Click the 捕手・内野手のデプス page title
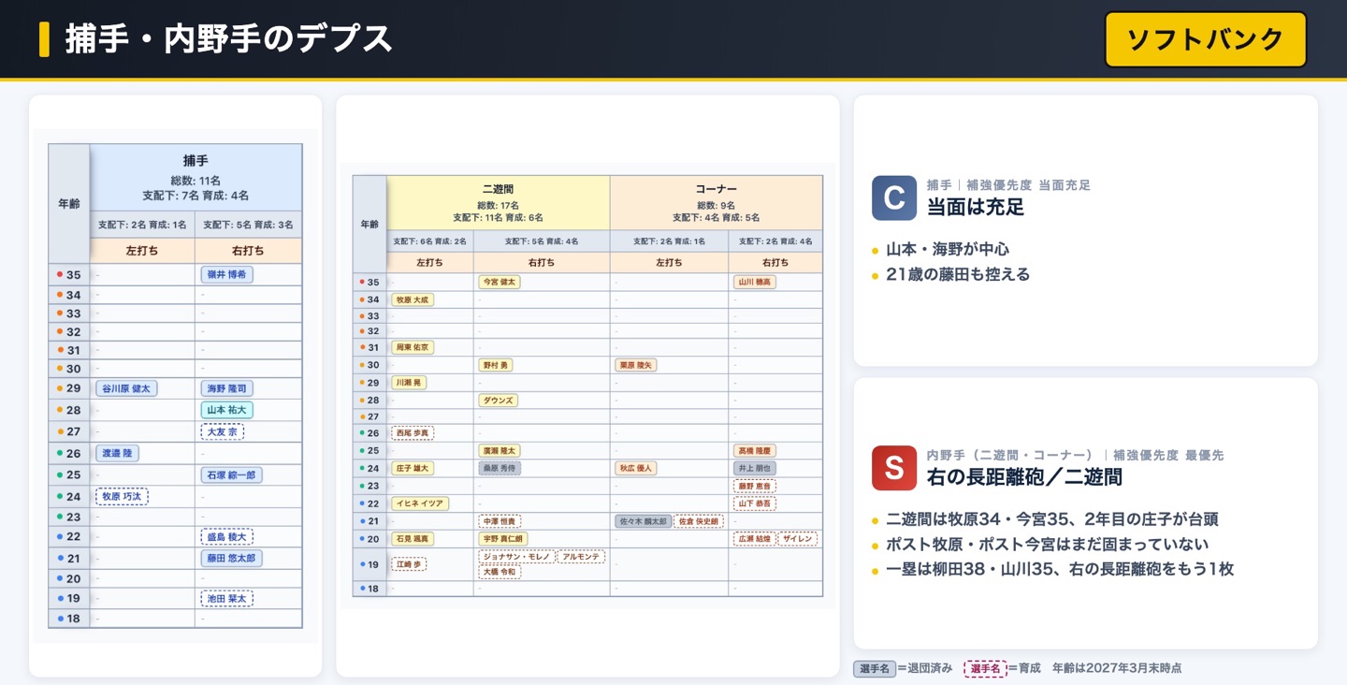Viewport: 1347px width, 685px height. [x=228, y=39]
